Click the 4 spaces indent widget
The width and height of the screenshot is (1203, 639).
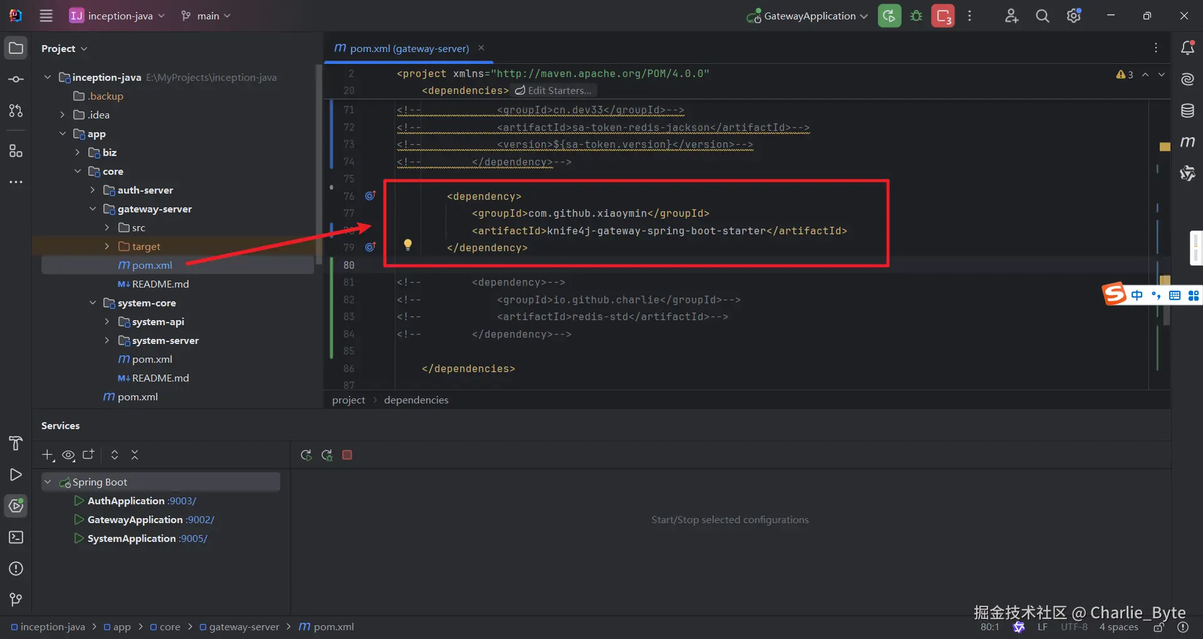tap(1118, 627)
